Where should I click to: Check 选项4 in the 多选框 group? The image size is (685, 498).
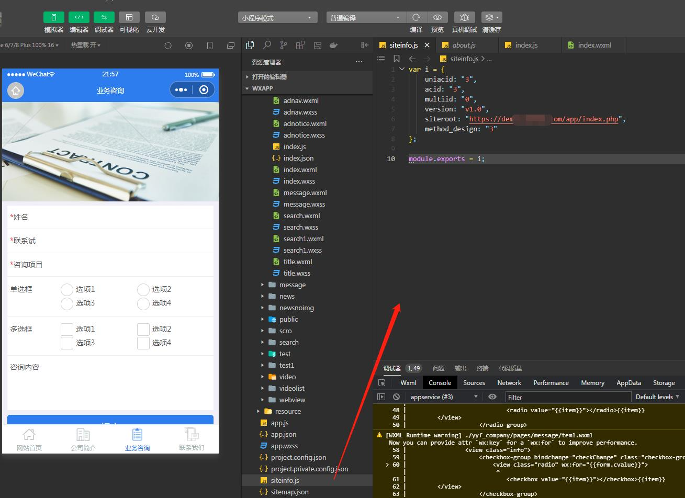[143, 343]
